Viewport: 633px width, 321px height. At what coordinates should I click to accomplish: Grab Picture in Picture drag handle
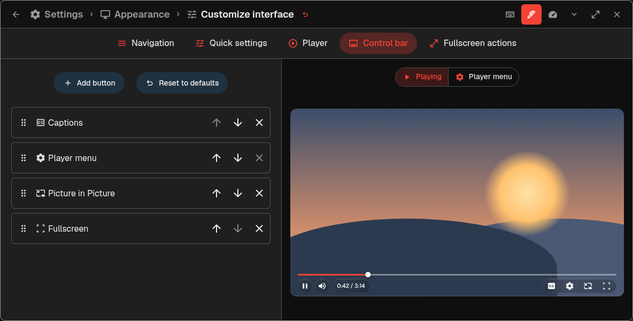pyautogui.click(x=24, y=193)
